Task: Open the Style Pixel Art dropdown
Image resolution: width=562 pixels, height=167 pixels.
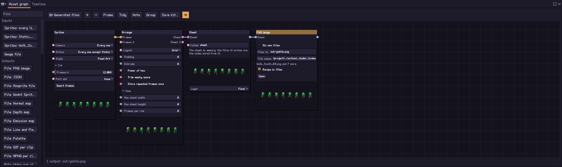Action: (x=84, y=59)
